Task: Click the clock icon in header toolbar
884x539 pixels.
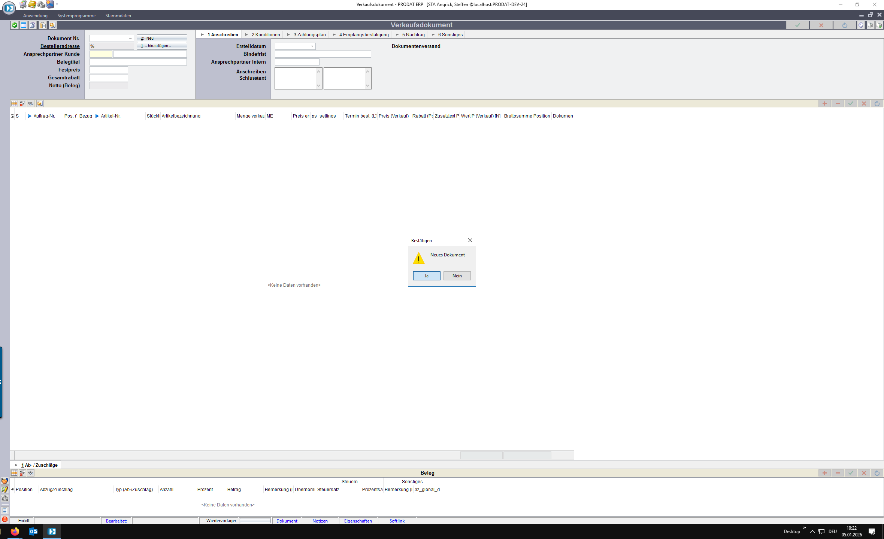Action: click(861, 25)
